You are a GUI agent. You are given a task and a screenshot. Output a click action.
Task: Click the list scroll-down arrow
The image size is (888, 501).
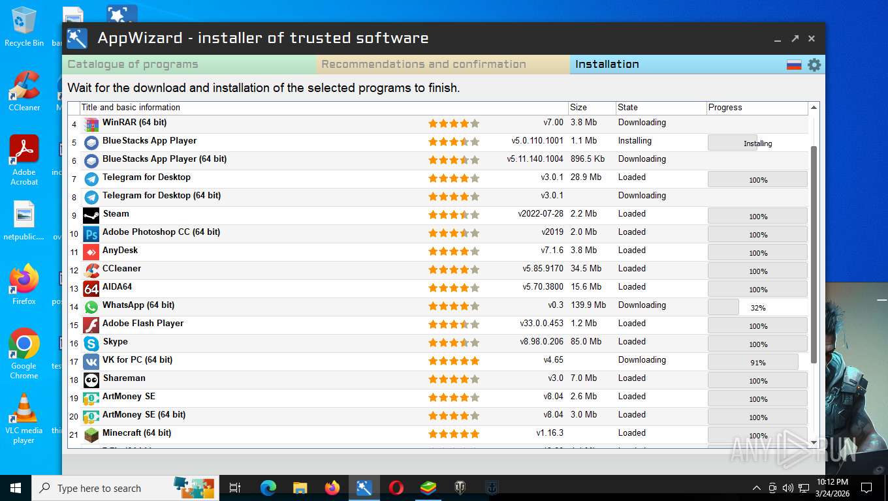pos(814,443)
